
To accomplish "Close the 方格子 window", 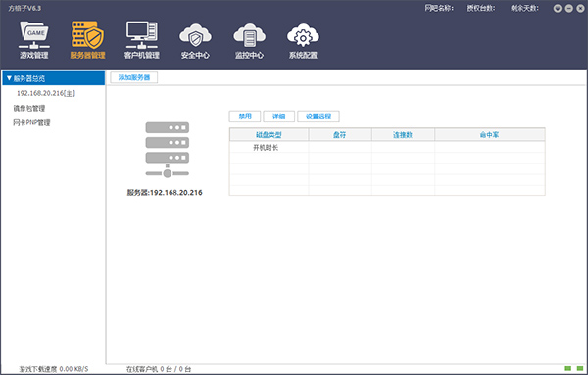I will tap(580, 8).
